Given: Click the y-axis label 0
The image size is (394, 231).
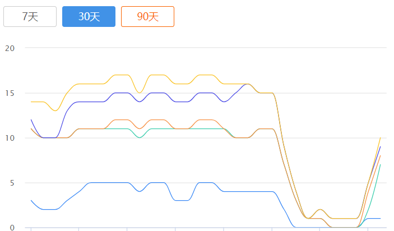Looking at the screenshot, I should point(11,227).
